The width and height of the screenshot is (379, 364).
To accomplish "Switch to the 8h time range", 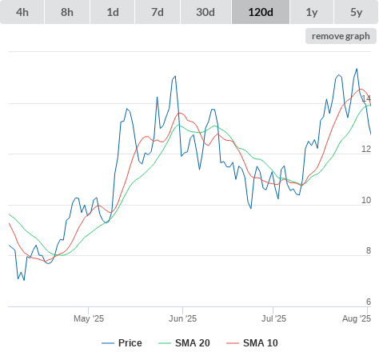I will tap(67, 12).
